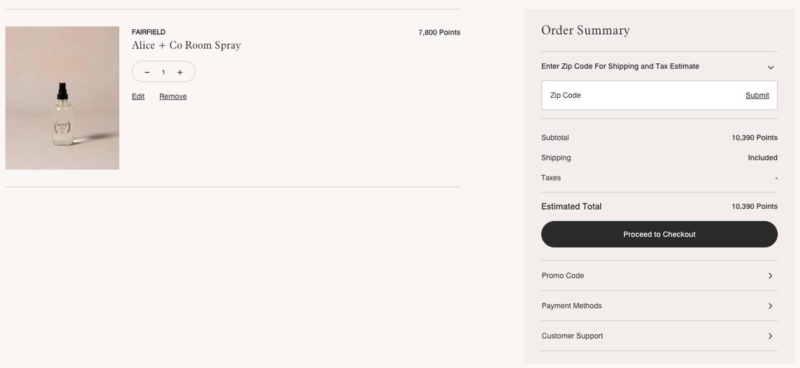Submit the entered zip code
The height and width of the screenshot is (368, 800).
tap(757, 95)
